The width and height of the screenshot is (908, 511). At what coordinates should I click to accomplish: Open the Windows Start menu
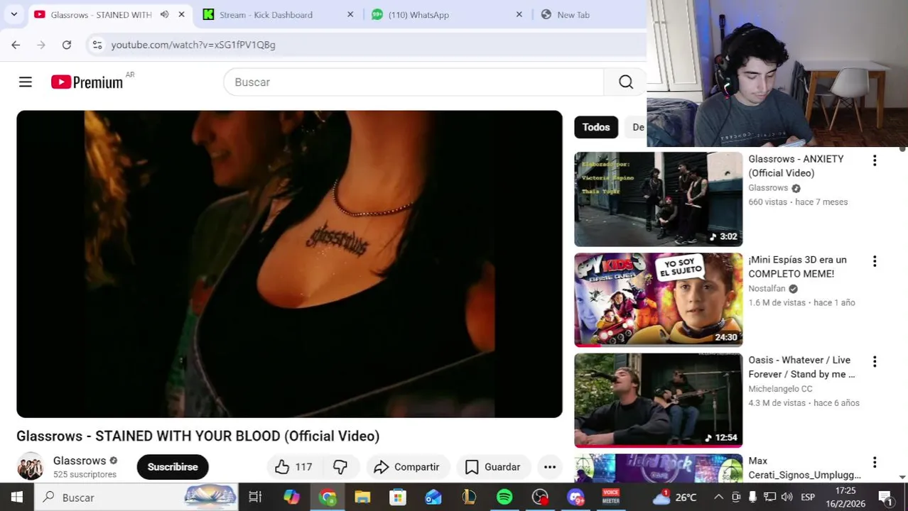click(x=16, y=498)
